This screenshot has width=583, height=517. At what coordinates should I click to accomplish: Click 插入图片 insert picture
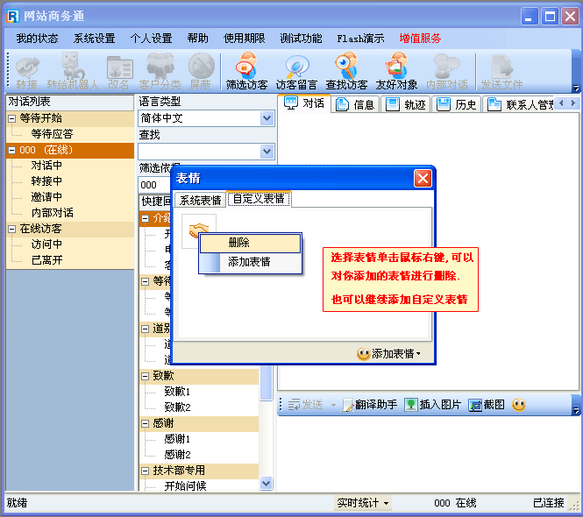click(x=433, y=404)
